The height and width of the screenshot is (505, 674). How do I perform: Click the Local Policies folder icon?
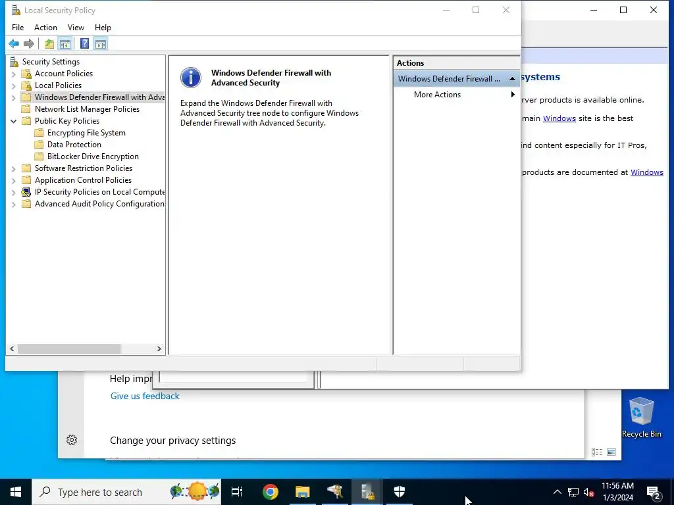pyautogui.click(x=26, y=85)
